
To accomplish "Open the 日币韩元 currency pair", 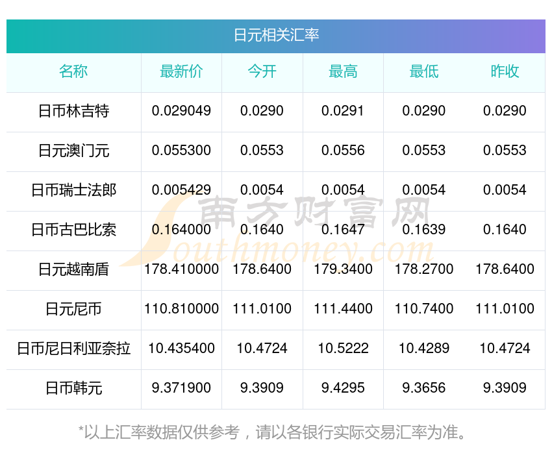I will 73,388.
